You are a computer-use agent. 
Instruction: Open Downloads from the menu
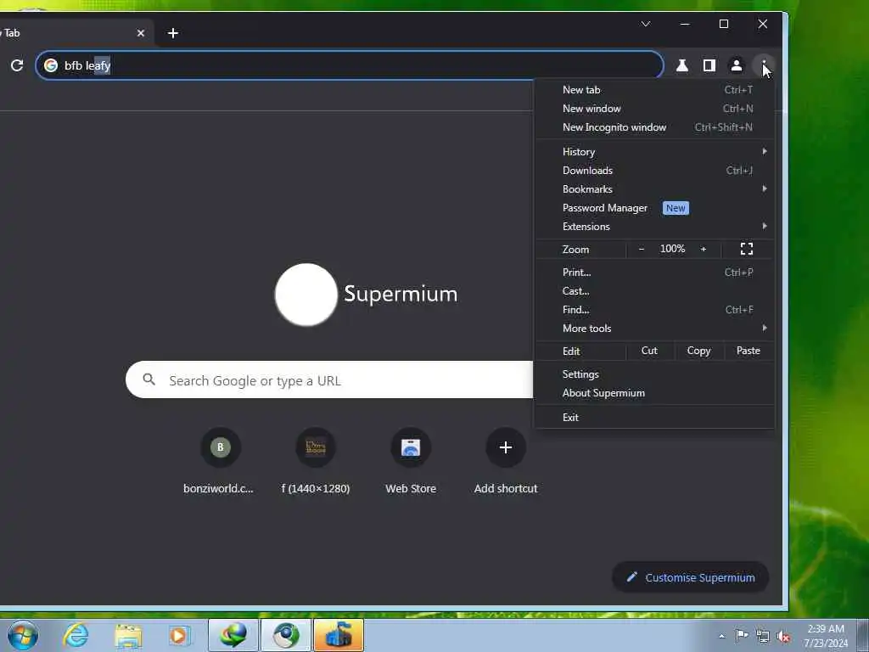(x=654, y=171)
